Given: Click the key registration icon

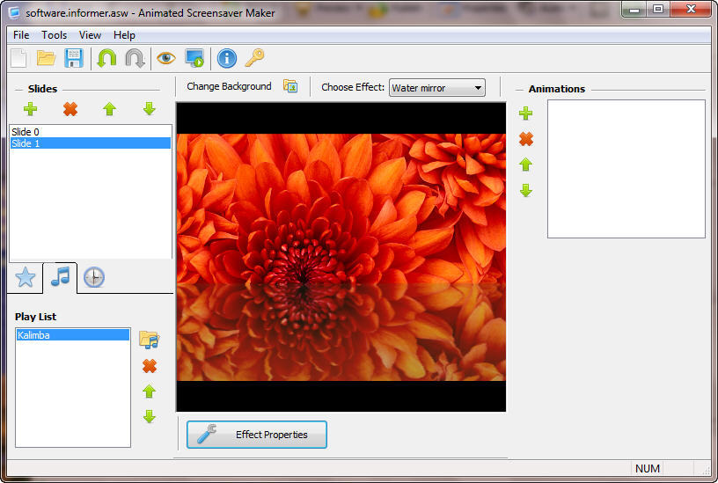Looking at the screenshot, I should pos(254,59).
